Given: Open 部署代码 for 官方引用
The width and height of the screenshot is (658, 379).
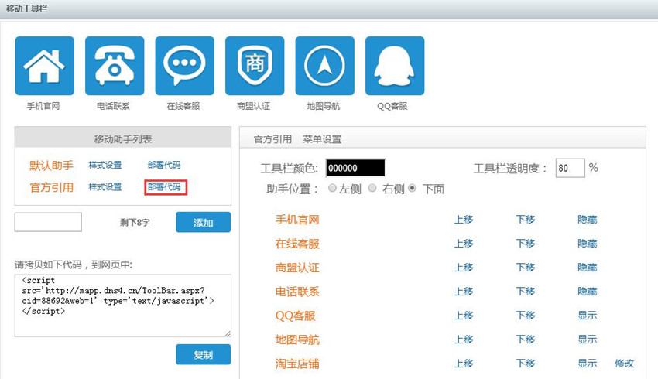Looking at the screenshot, I should (164, 187).
